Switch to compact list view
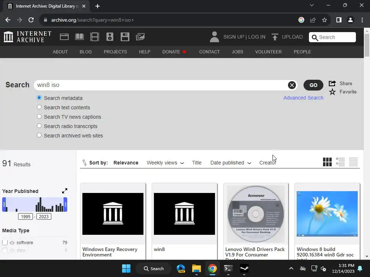370x277 pixels. [353, 162]
